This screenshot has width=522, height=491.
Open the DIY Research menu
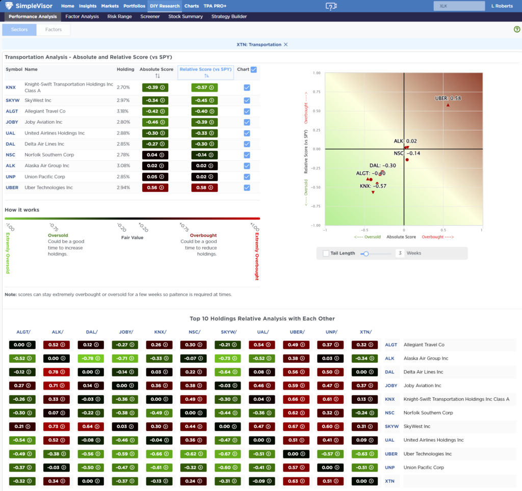click(x=165, y=6)
